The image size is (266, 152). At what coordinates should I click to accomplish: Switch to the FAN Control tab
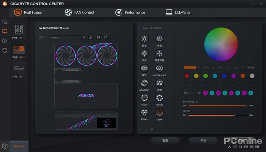(x=79, y=13)
